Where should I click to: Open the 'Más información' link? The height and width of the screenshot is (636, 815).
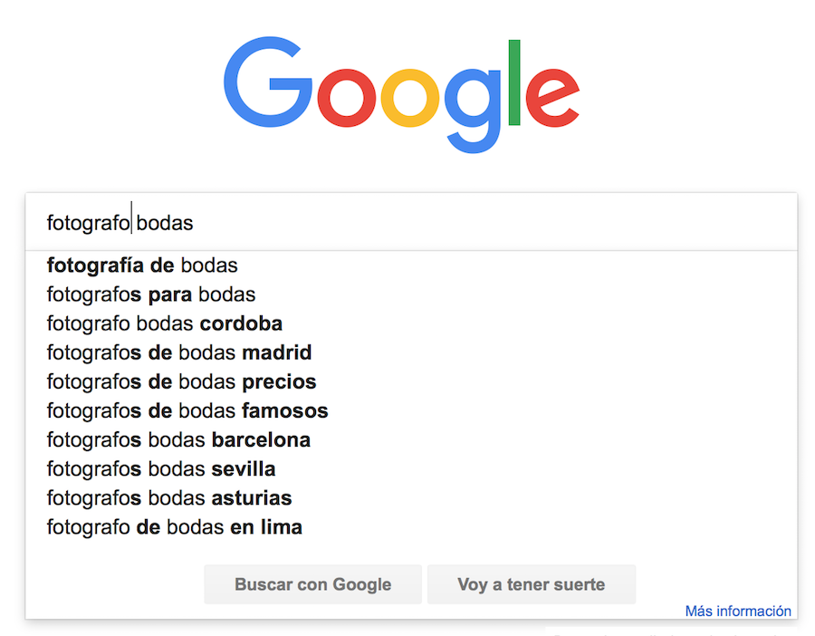pyautogui.click(x=738, y=611)
